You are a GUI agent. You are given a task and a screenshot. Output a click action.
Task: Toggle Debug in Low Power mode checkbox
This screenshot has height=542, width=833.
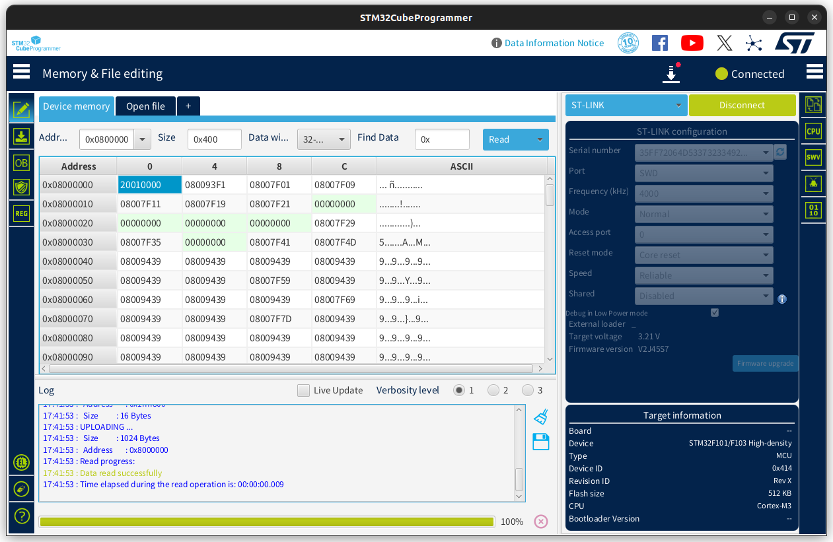[x=714, y=313]
